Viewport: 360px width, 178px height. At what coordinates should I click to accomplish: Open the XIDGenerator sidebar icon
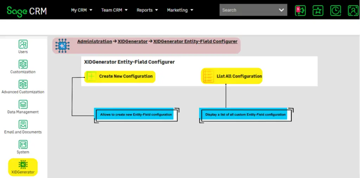23,165
